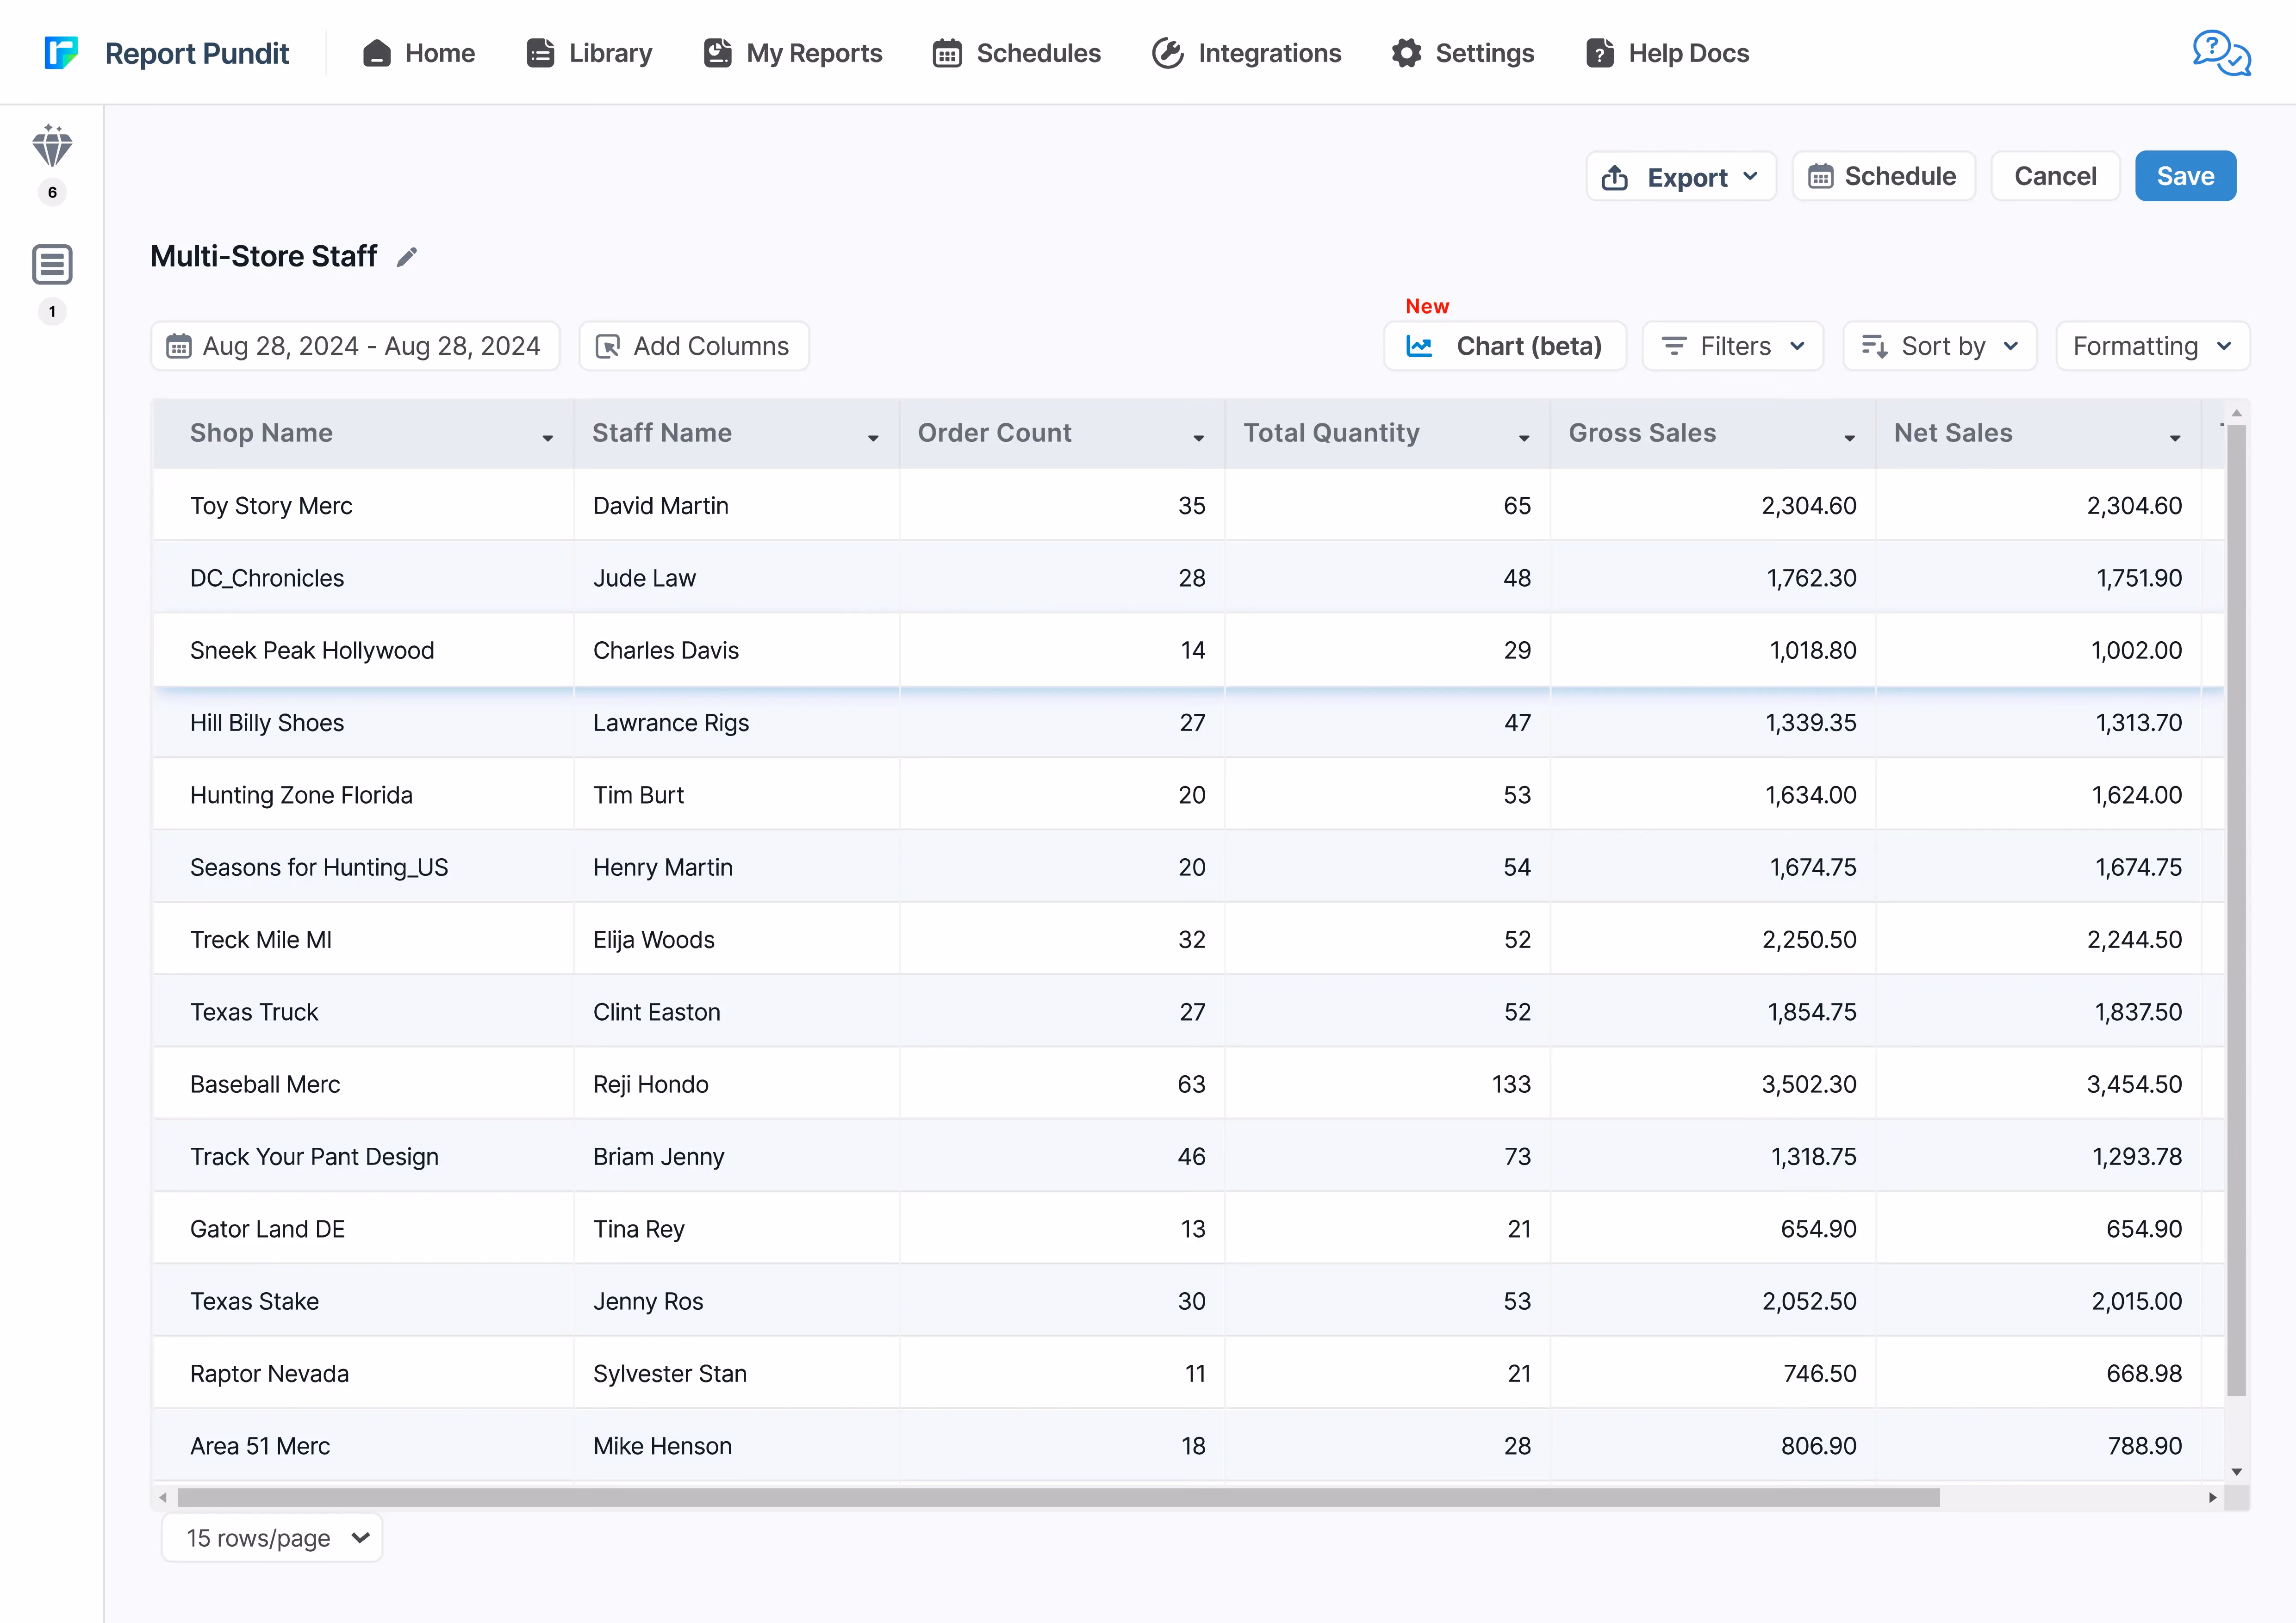
Task: Click the Library document icon
Action: tap(540, 53)
